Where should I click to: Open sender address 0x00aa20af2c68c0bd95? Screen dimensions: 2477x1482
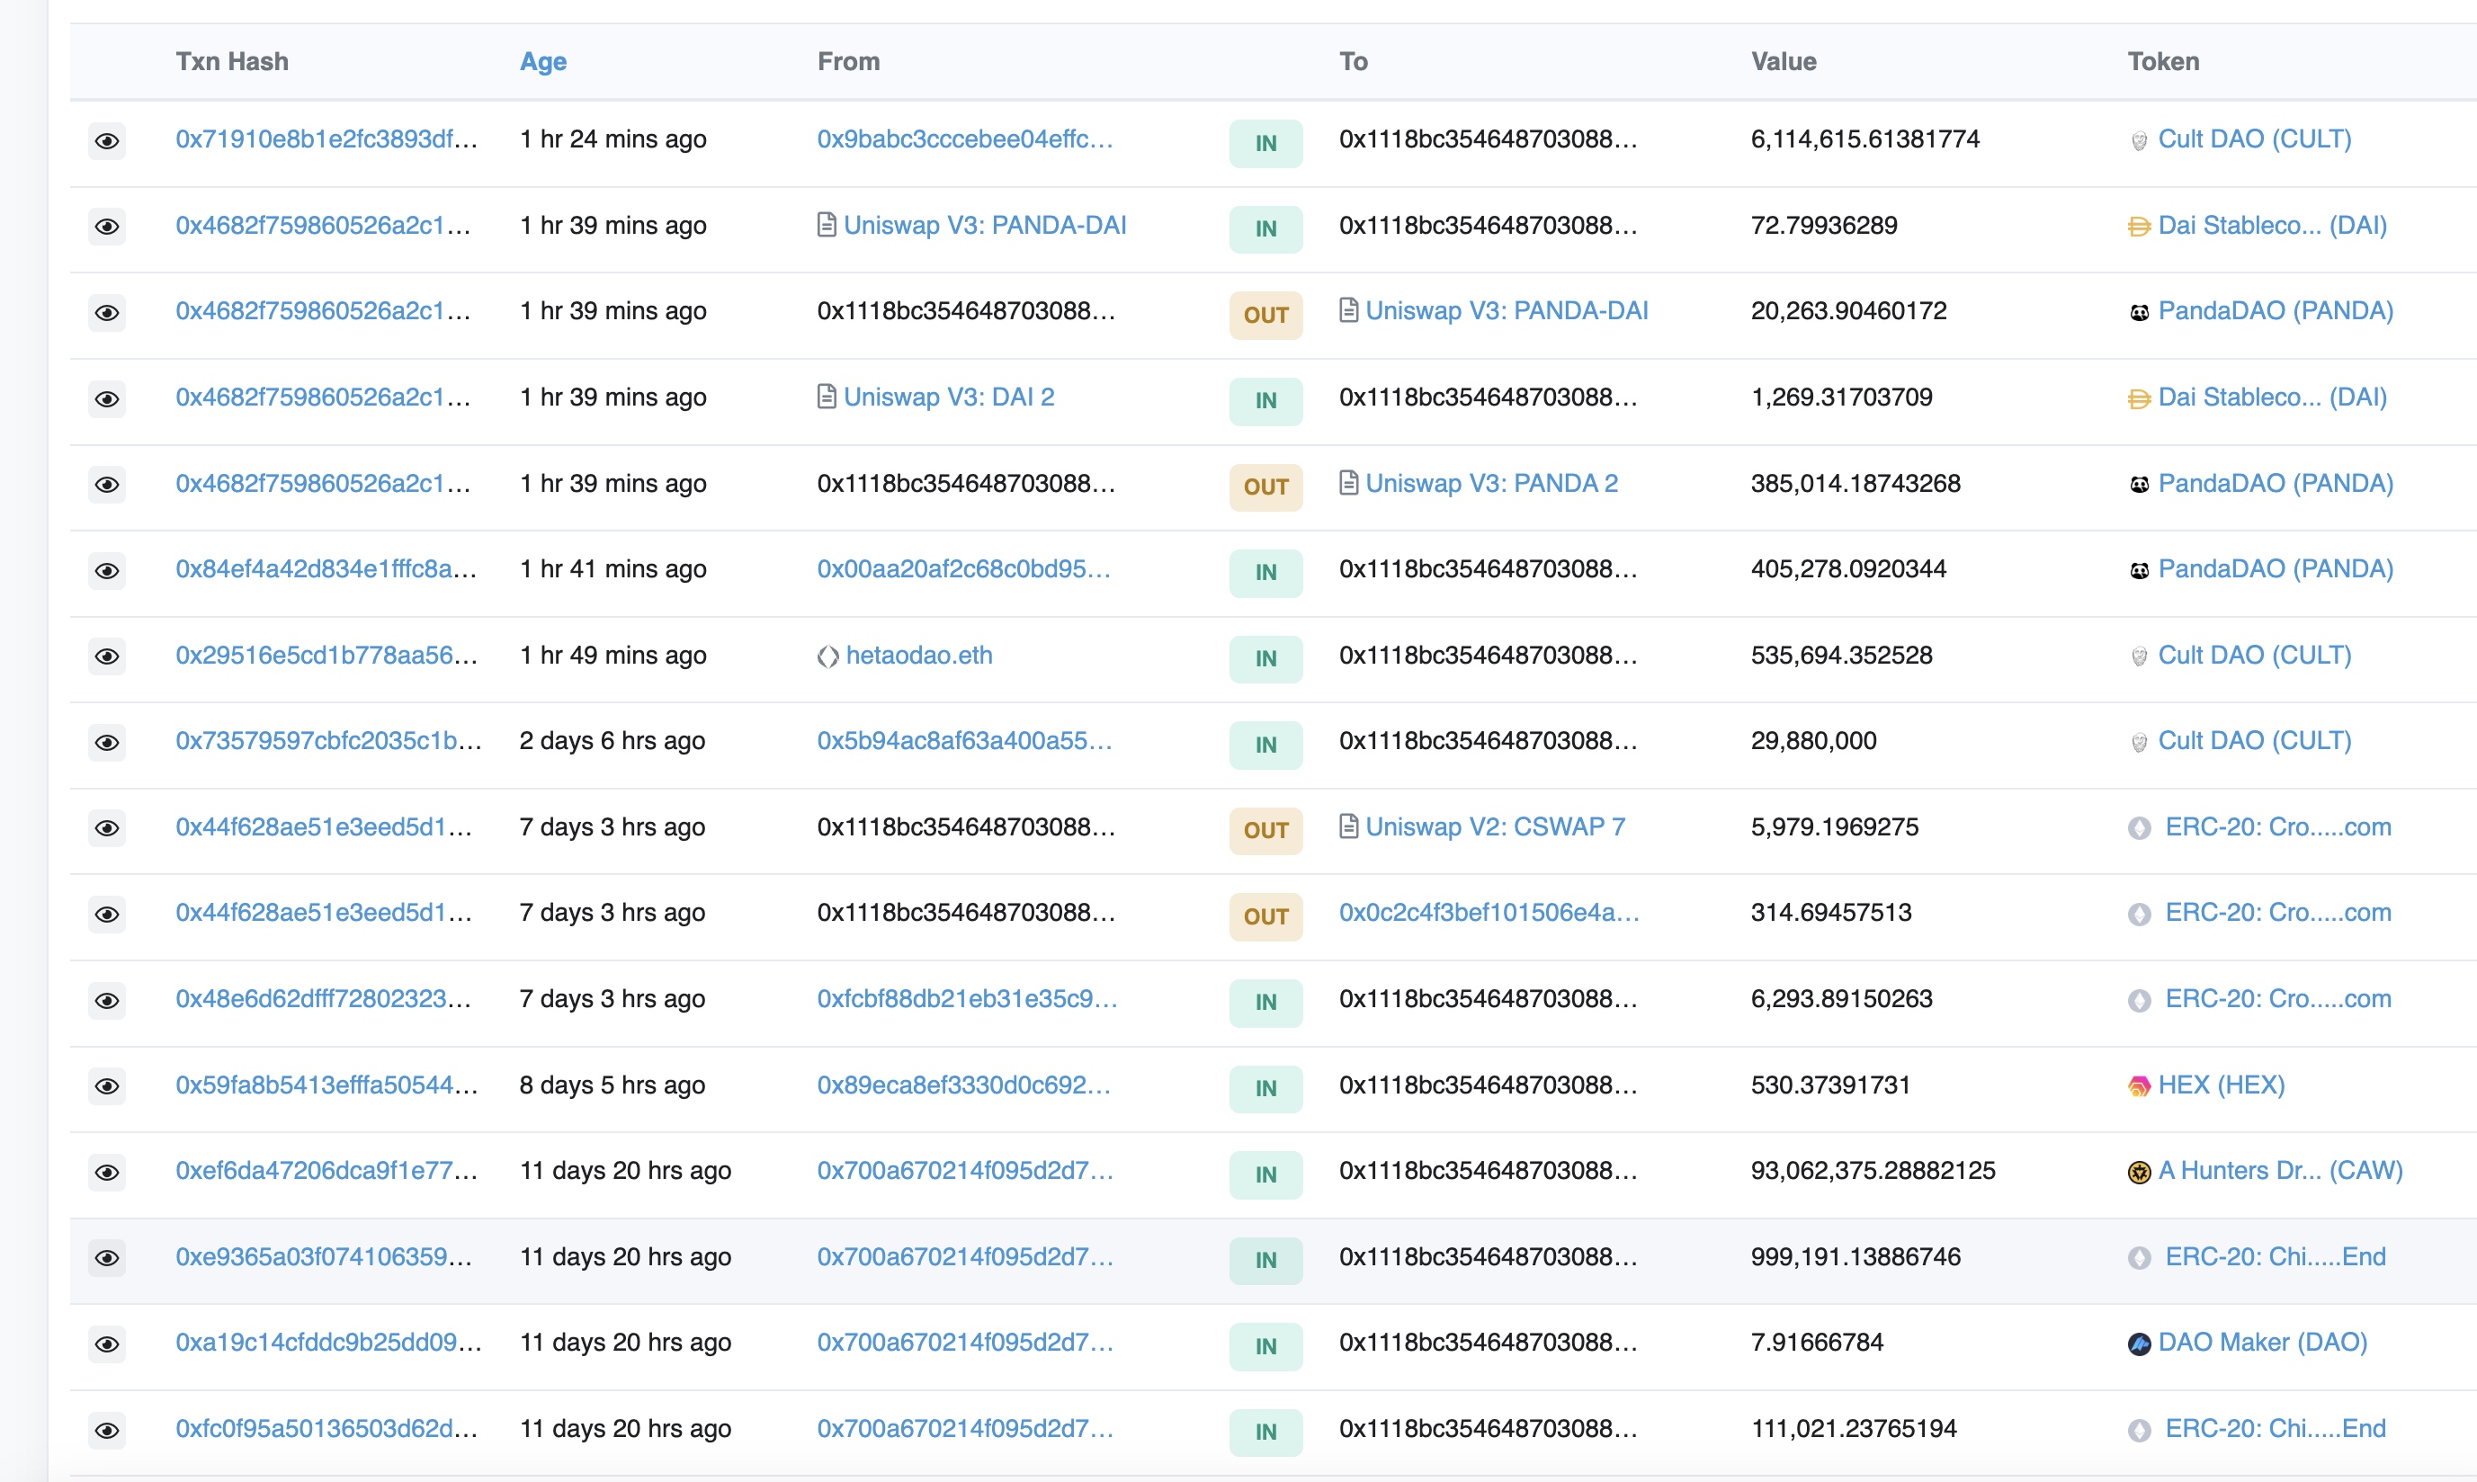[964, 569]
